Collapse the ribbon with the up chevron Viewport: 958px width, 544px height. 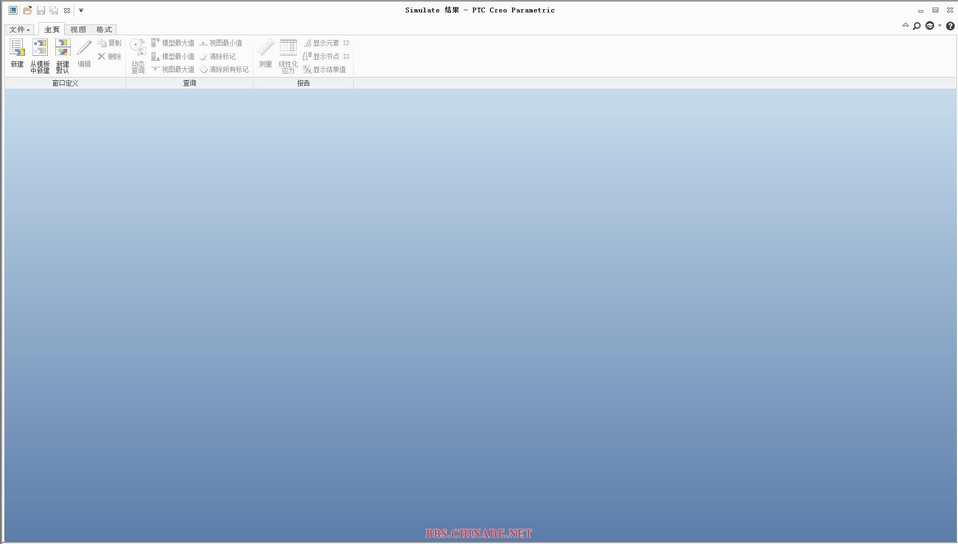click(x=905, y=25)
